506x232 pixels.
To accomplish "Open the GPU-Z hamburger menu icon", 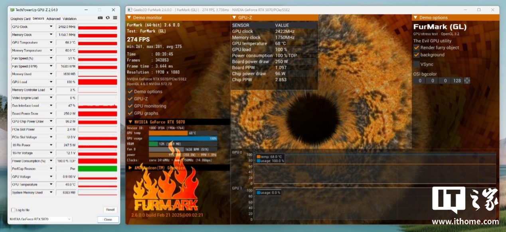I will point(115,18).
